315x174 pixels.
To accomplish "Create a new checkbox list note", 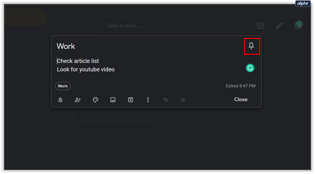I will [260, 26].
